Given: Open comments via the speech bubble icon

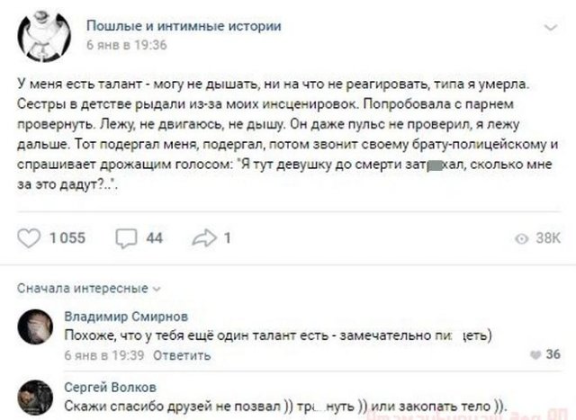Looking at the screenshot, I should (x=125, y=237).
